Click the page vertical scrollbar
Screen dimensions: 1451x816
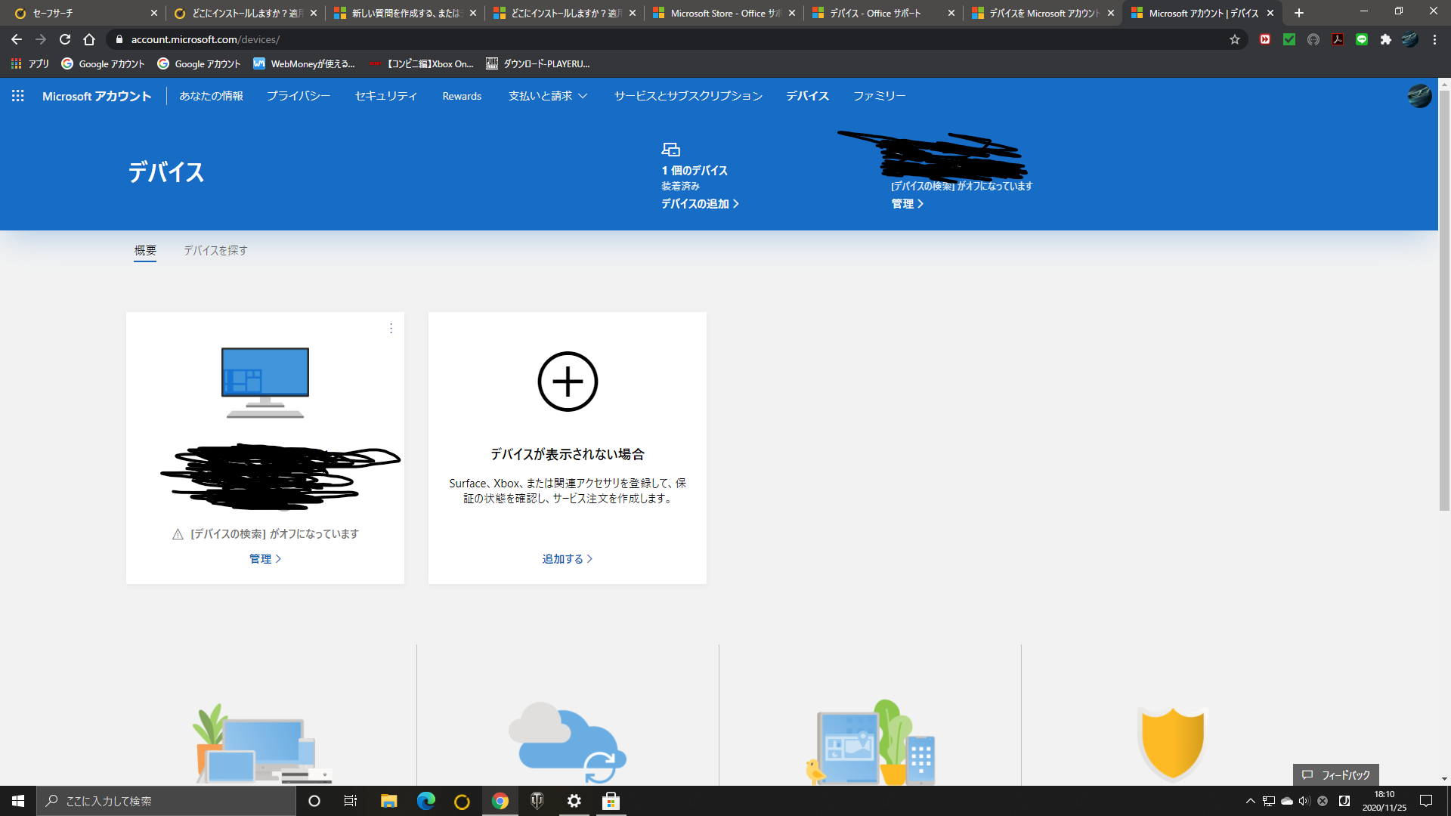click(1444, 302)
